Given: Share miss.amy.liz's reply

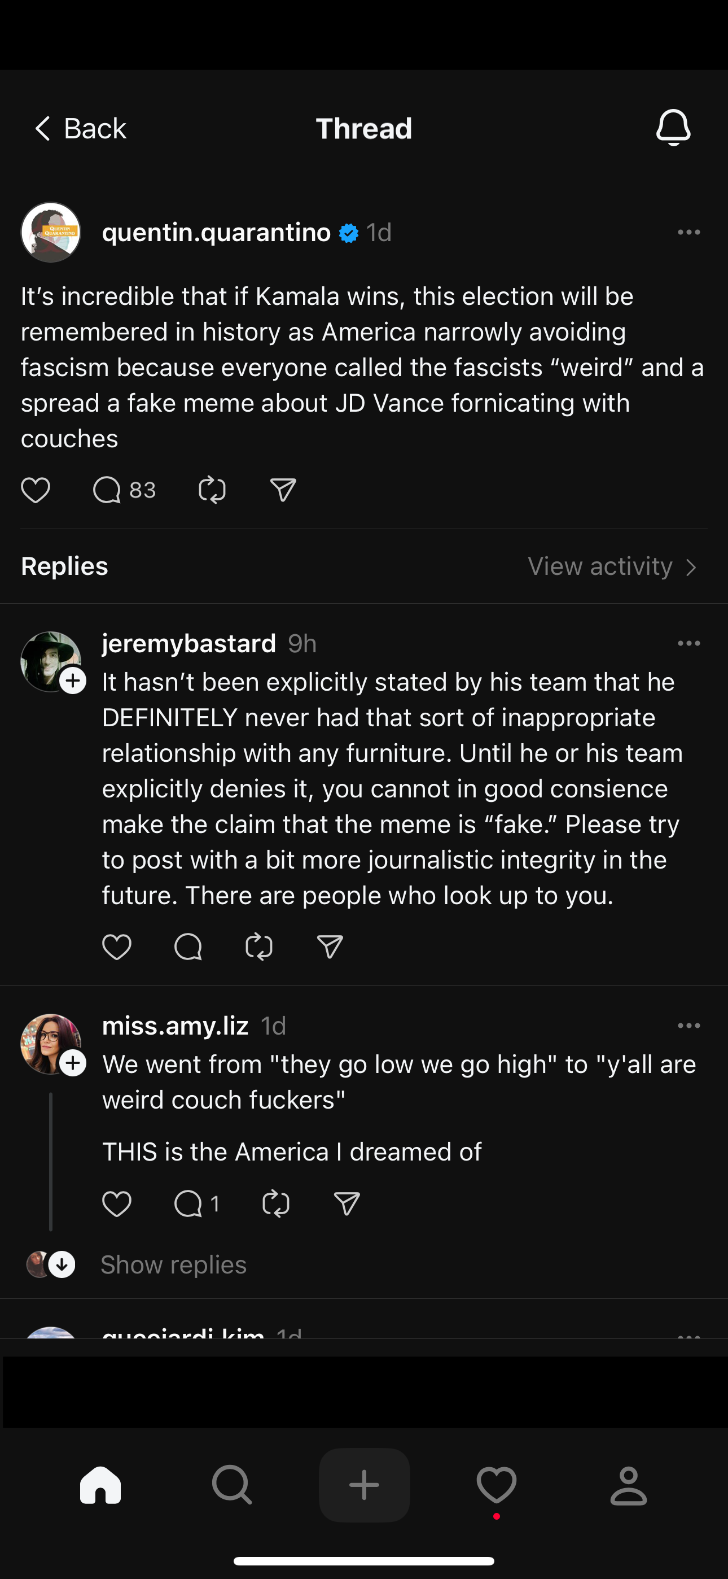Looking at the screenshot, I should 347,1203.
